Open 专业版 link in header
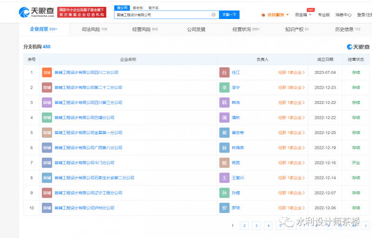 click(x=324, y=15)
